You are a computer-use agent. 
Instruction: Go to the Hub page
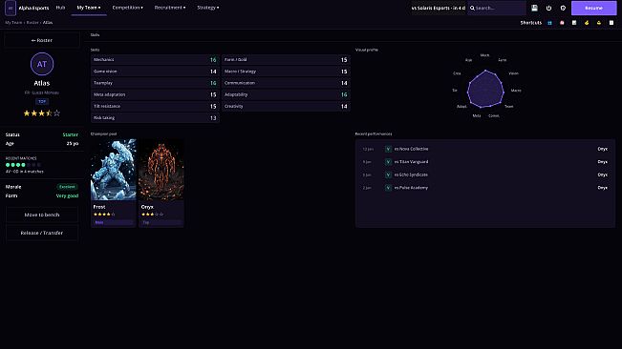60,8
